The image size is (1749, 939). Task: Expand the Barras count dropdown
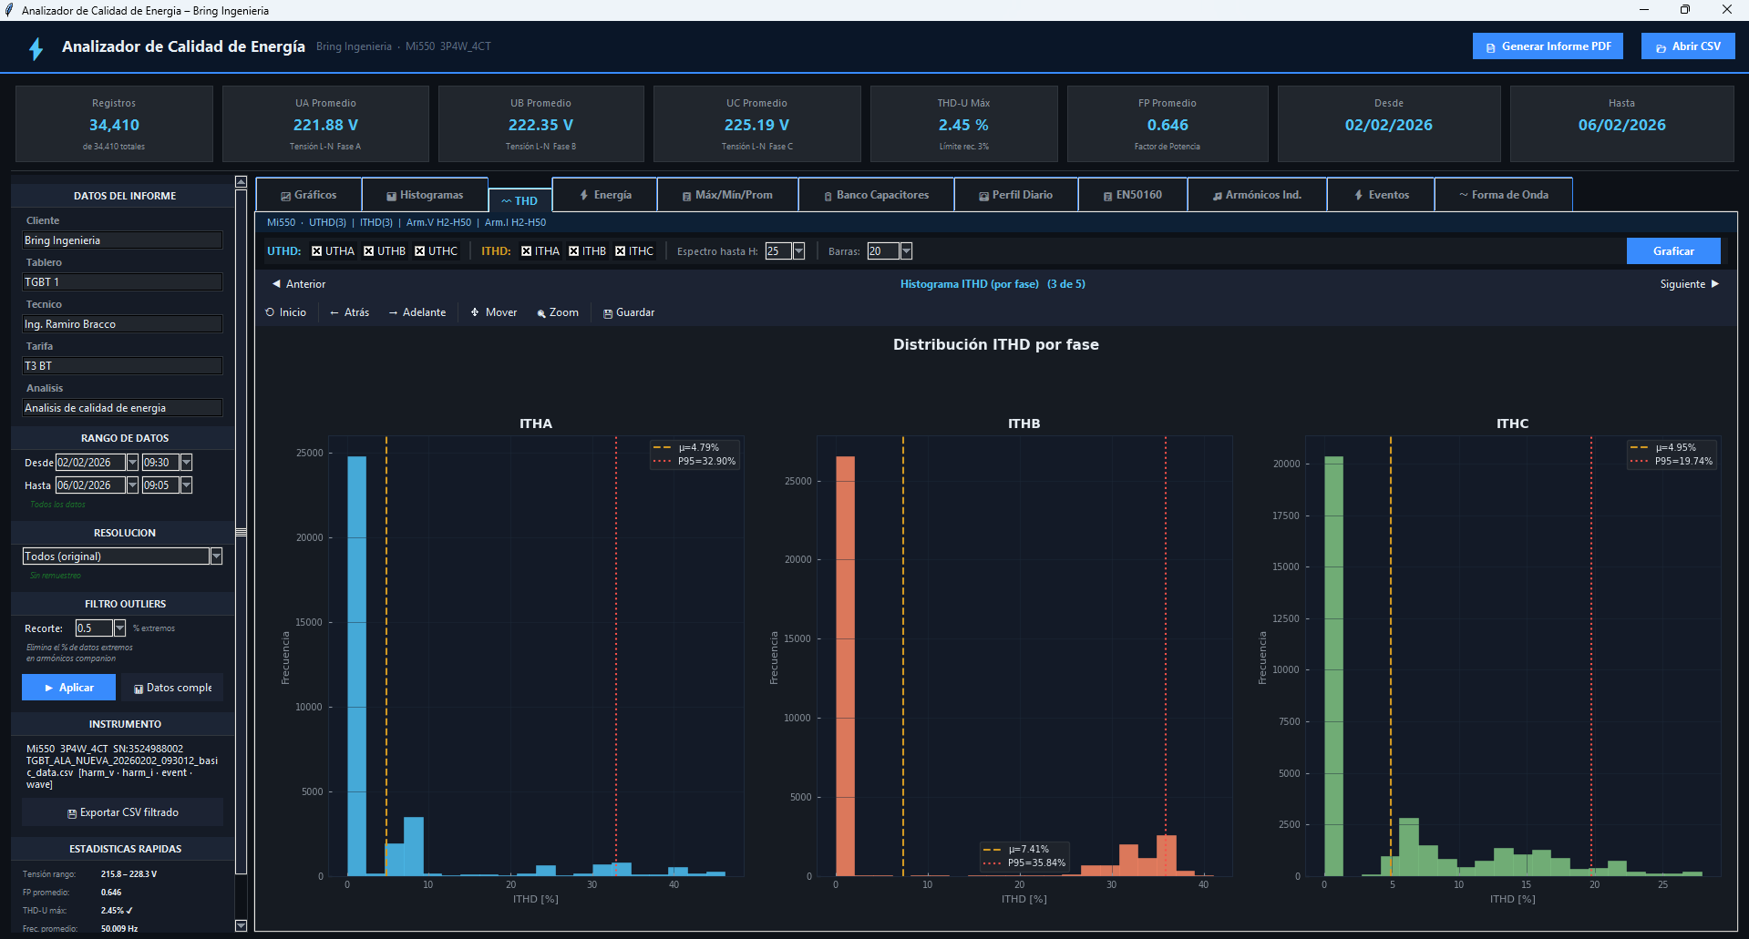906,251
